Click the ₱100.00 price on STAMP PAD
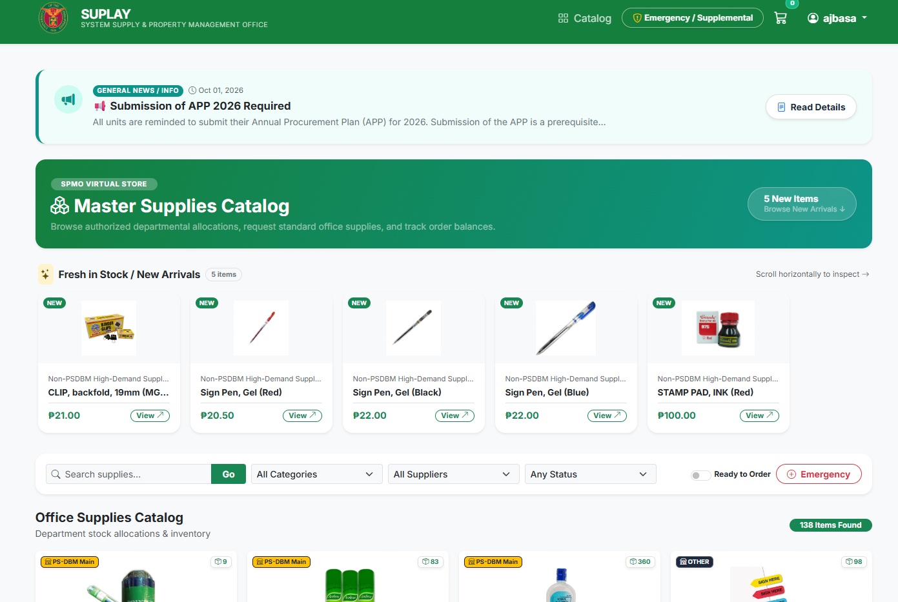 [x=677, y=416]
